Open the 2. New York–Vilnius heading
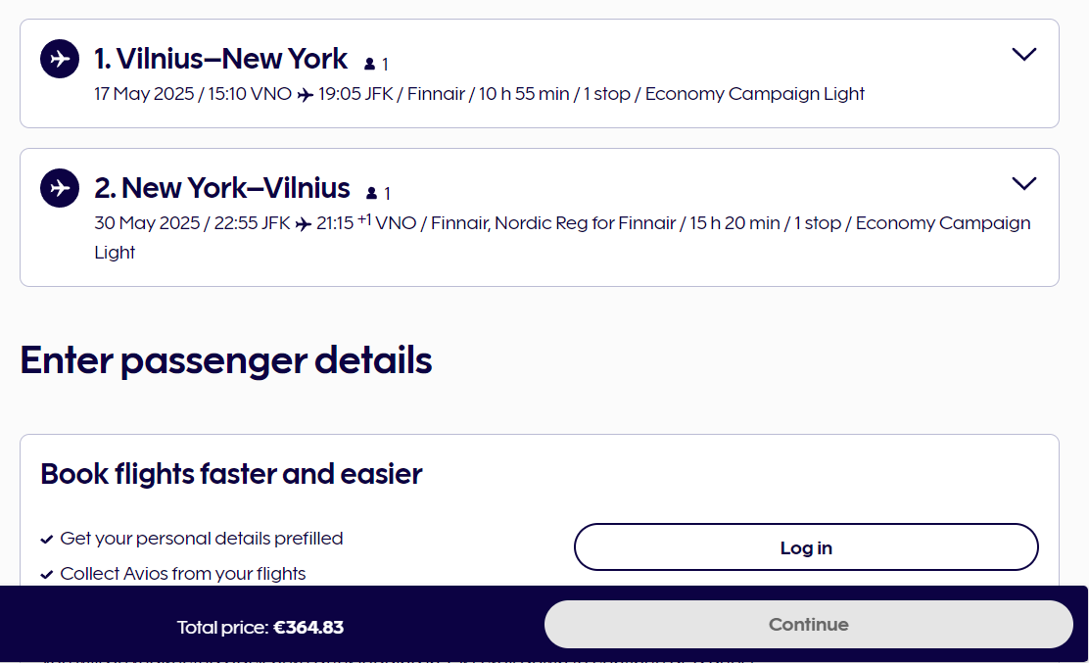1089x663 pixels. 222,188
